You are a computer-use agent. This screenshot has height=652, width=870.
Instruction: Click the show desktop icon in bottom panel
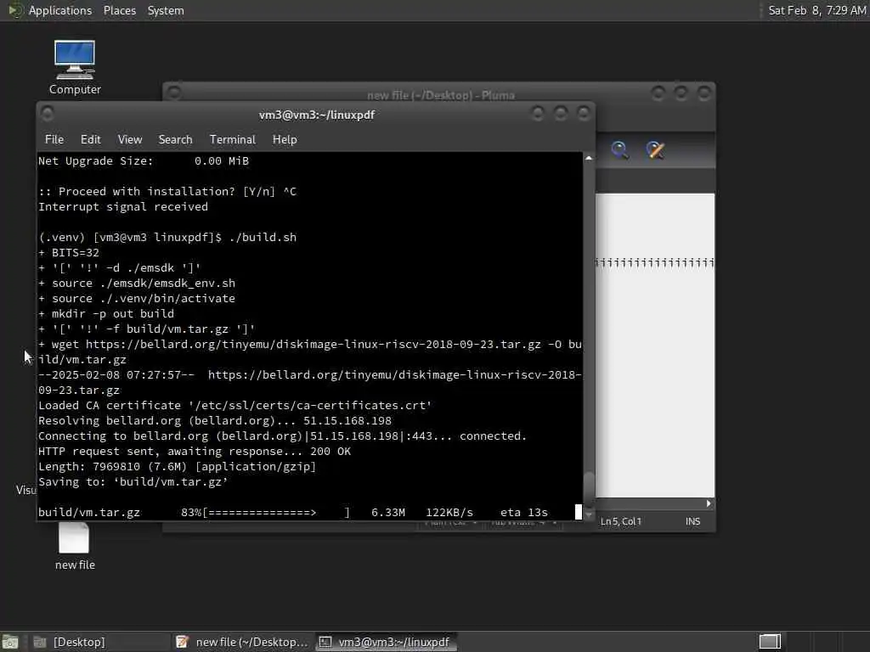[x=10, y=642]
